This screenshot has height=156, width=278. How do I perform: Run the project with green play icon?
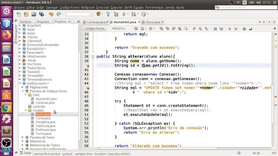click(124, 14)
